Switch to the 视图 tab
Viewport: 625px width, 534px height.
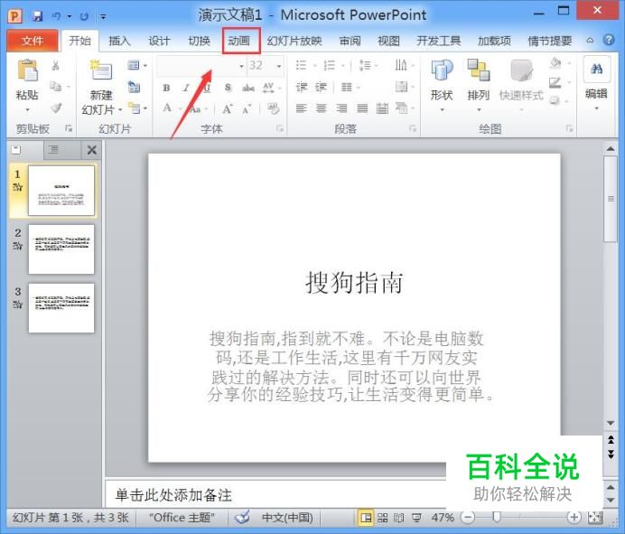click(388, 41)
